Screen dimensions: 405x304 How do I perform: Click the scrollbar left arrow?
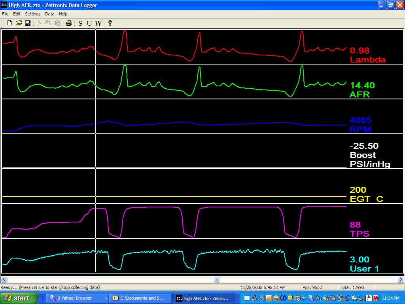[x=4, y=279]
